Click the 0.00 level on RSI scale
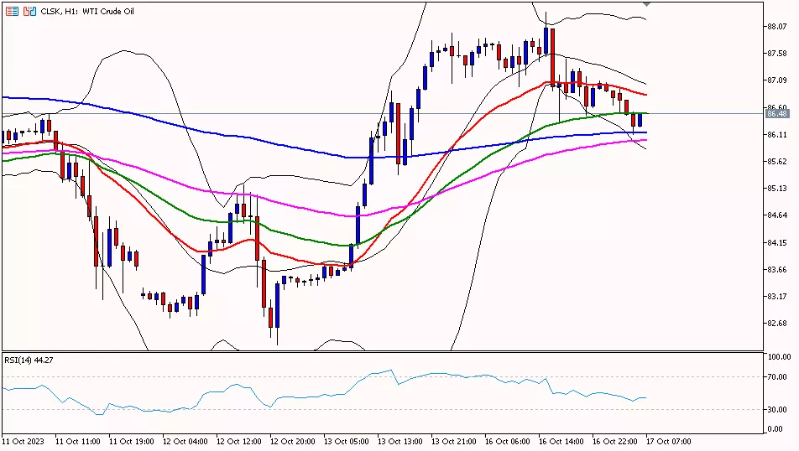This screenshot has height=451, width=799. [776, 429]
